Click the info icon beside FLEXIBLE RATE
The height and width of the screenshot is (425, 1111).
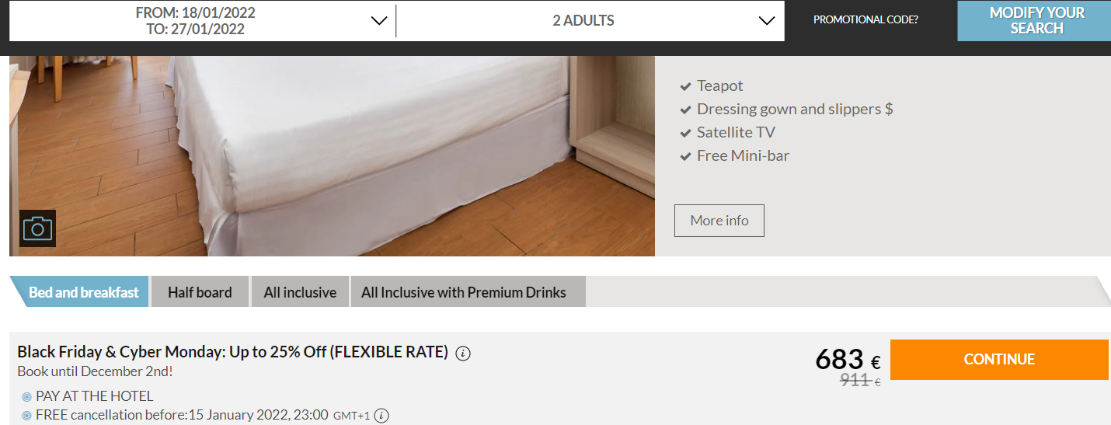(x=463, y=354)
